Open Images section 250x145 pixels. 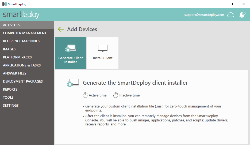[x=27, y=49]
